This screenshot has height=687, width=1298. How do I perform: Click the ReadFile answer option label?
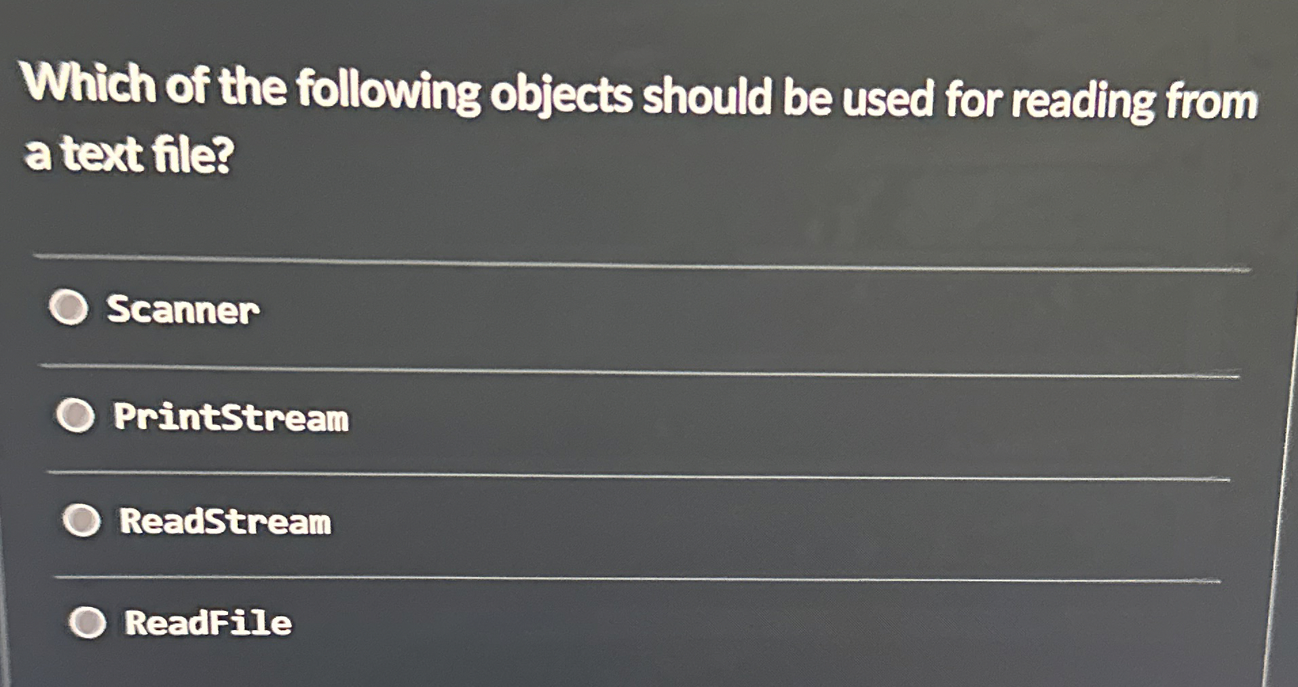pyautogui.click(x=207, y=625)
